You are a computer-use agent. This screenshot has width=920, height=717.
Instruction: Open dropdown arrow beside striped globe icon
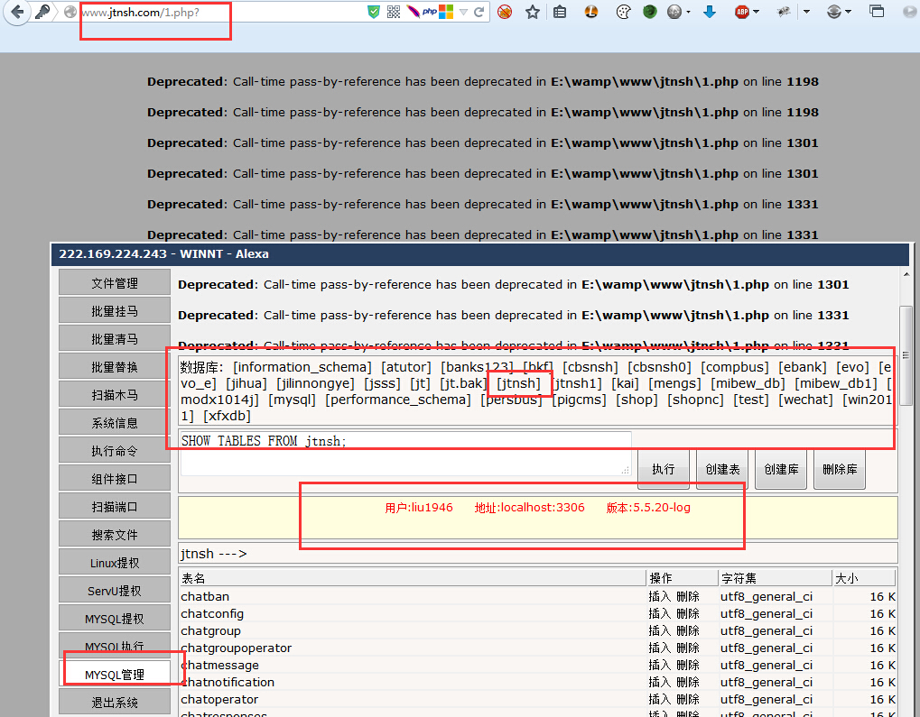[x=848, y=12]
